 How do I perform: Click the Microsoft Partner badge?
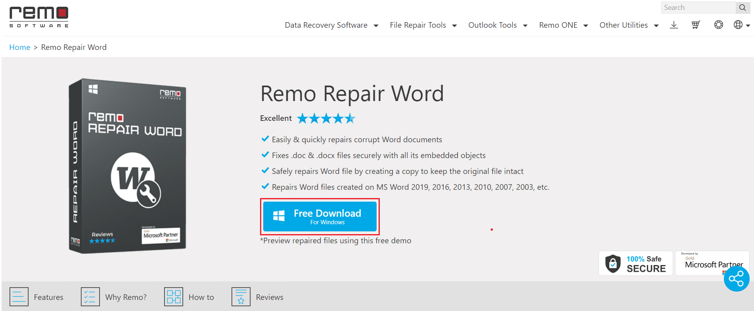point(712,263)
